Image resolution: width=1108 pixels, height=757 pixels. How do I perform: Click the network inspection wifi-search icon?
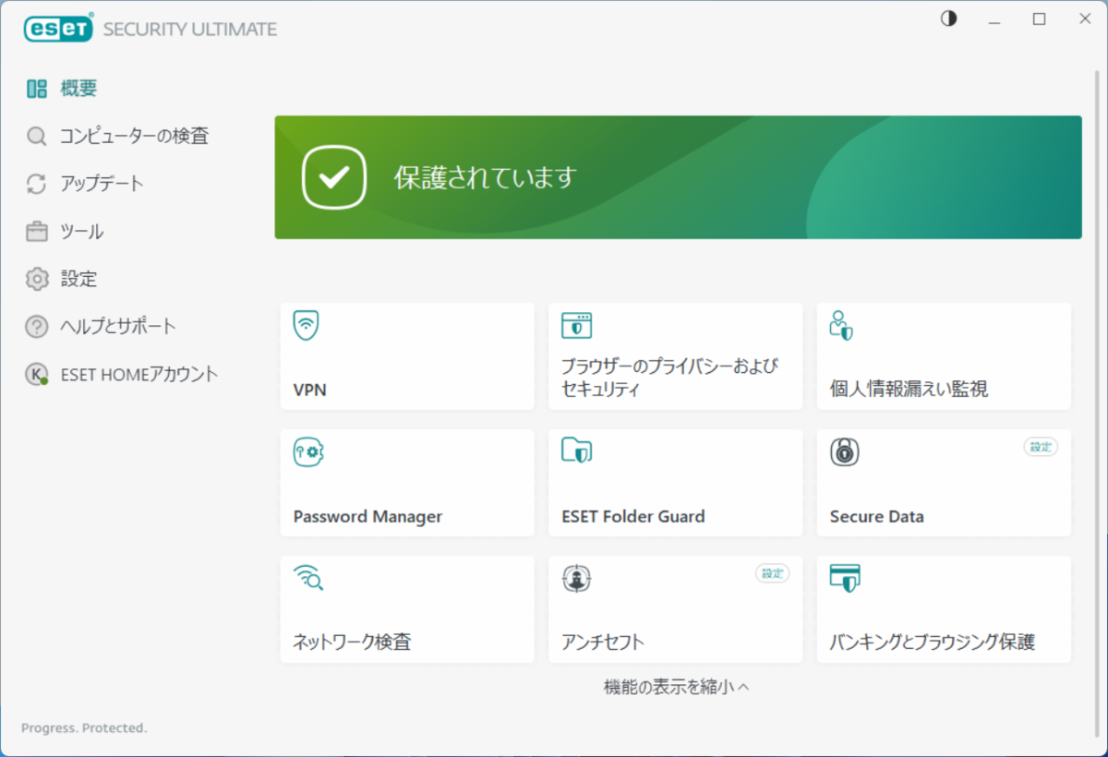pos(307,578)
